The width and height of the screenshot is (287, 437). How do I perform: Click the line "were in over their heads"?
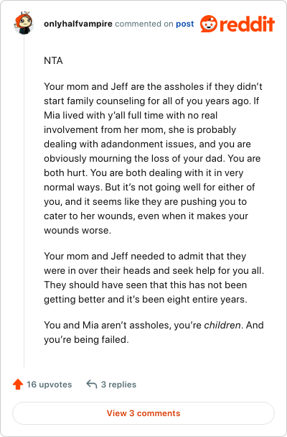pyautogui.click(x=154, y=271)
